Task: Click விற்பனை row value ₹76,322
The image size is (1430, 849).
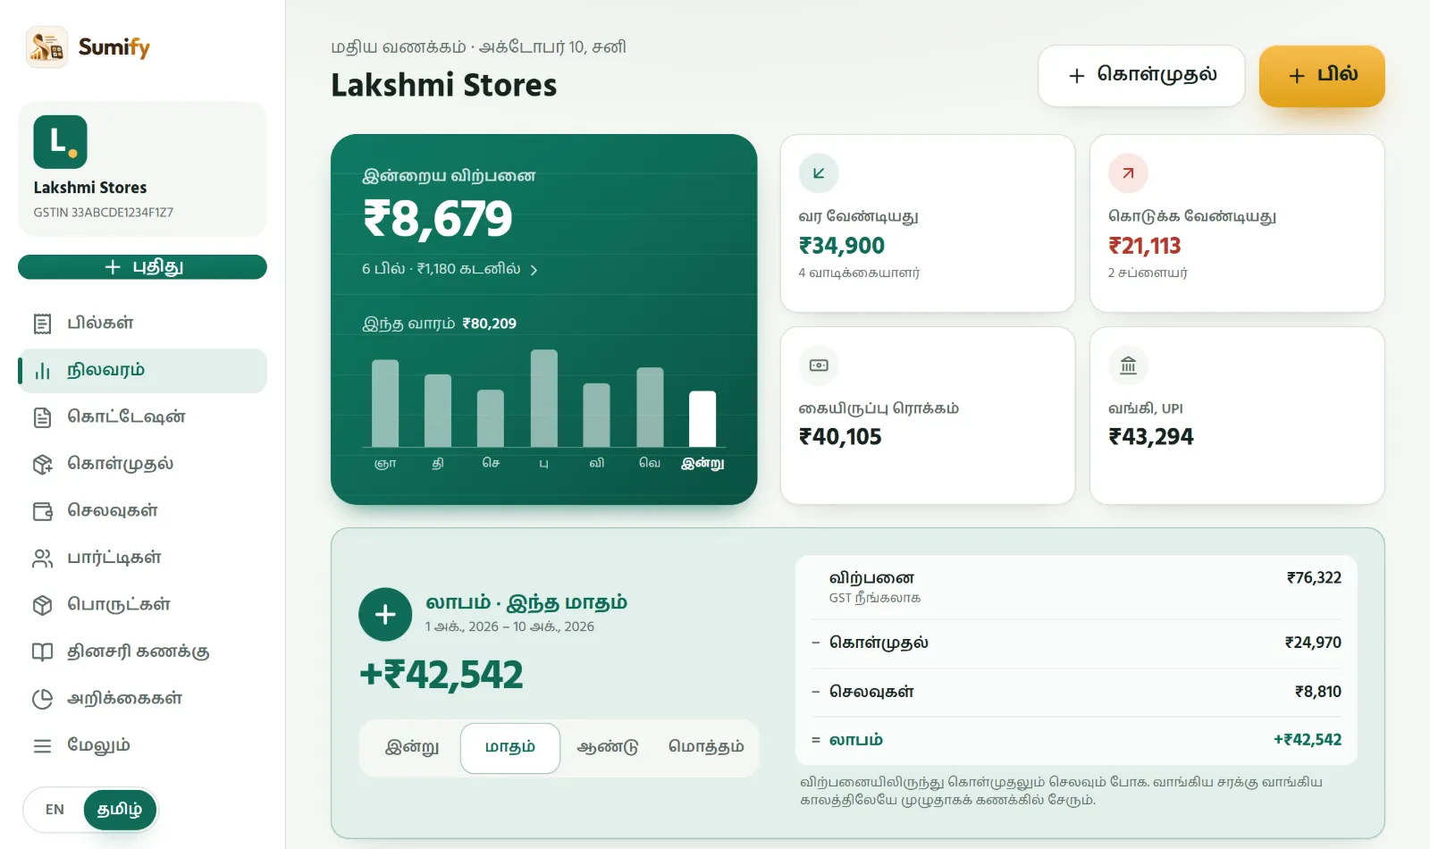Action: [1314, 578]
